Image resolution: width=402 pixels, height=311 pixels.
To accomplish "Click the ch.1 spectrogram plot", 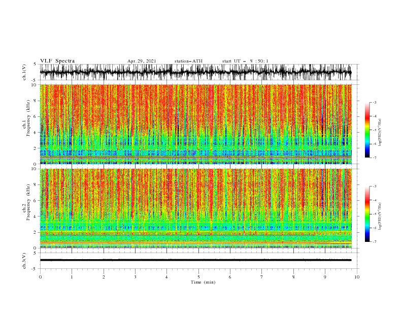I will 195,124.
